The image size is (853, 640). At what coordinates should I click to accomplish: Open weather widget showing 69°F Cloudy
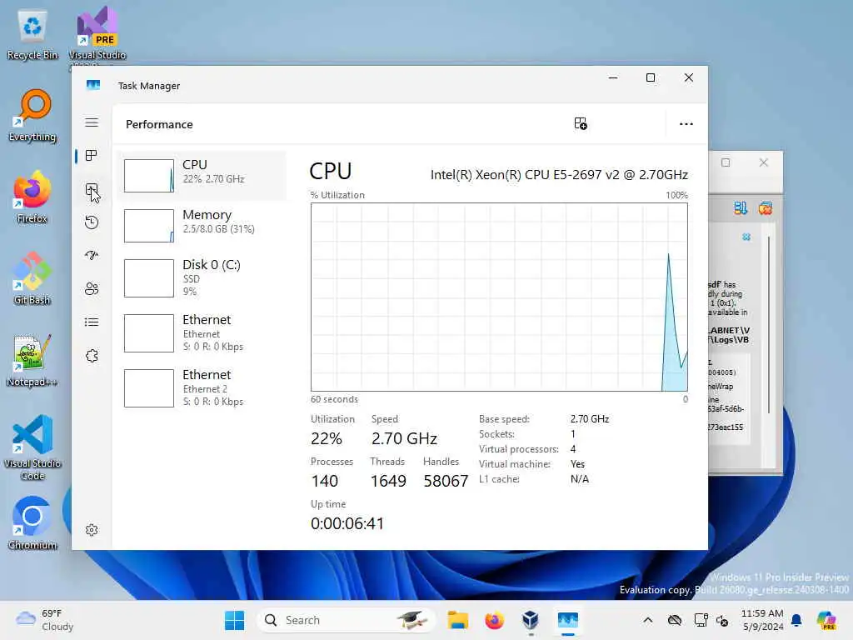[45, 620]
